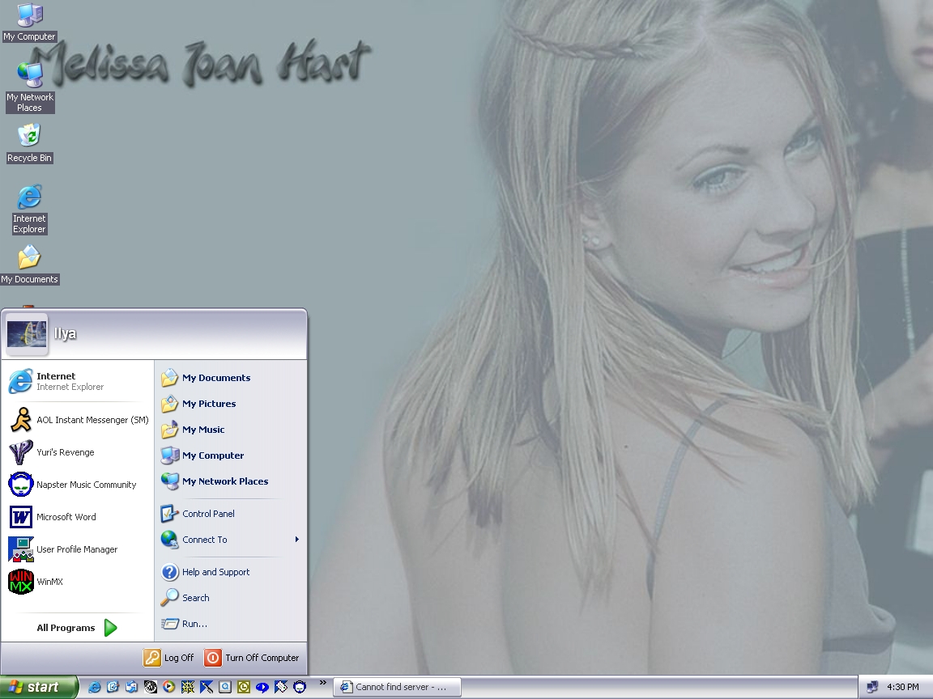Open Control Panel from Start menu
Viewport: 933px width, 699px height.
pyautogui.click(x=207, y=514)
